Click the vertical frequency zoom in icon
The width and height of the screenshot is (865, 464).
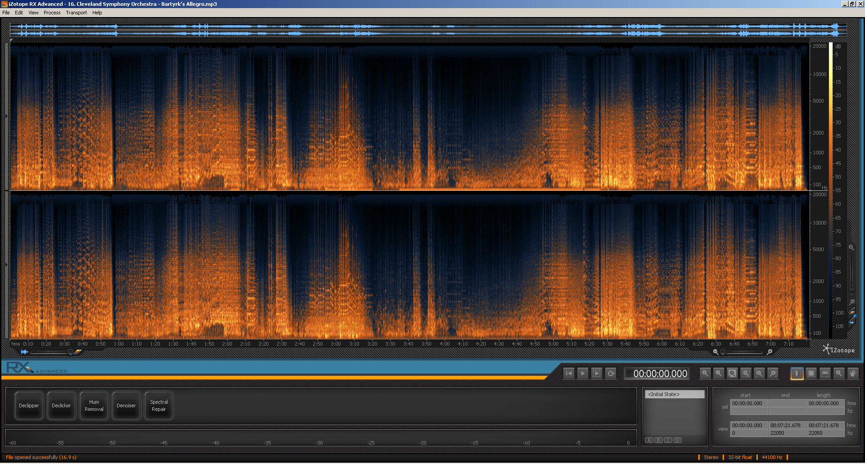click(851, 248)
